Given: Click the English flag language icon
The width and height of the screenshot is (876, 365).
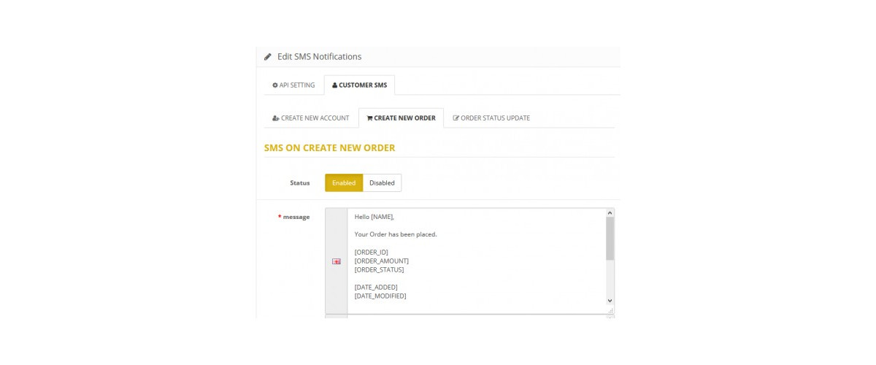Looking at the screenshot, I should [336, 261].
